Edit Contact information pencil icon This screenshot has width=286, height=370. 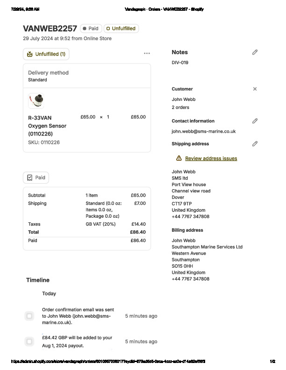(255, 121)
